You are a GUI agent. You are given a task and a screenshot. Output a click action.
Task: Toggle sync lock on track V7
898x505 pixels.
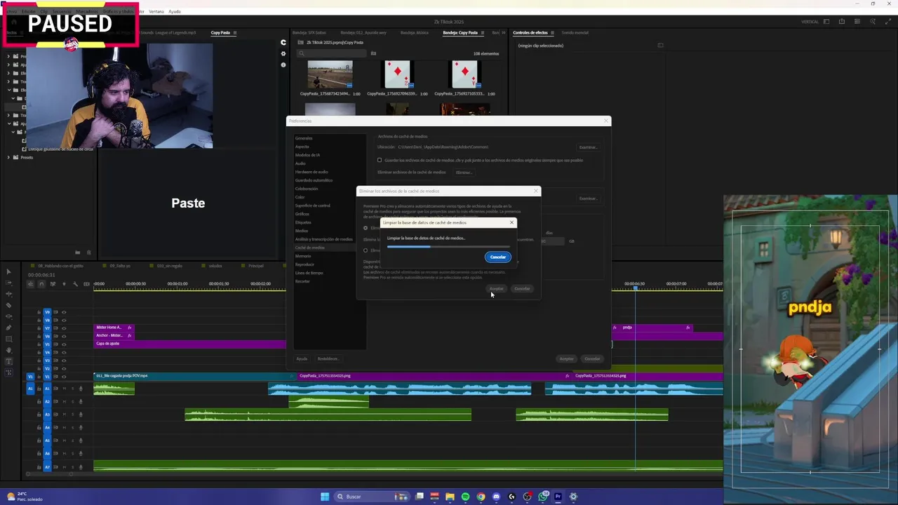click(x=55, y=328)
